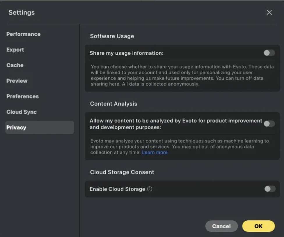Screen dimensions: 284x237
Task: Click the Settings dialog title
Action: (21, 13)
